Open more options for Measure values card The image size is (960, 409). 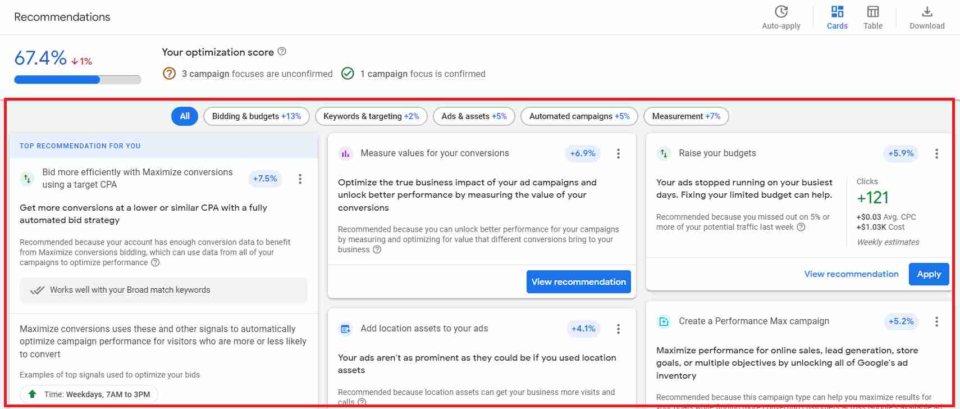click(x=618, y=153)
